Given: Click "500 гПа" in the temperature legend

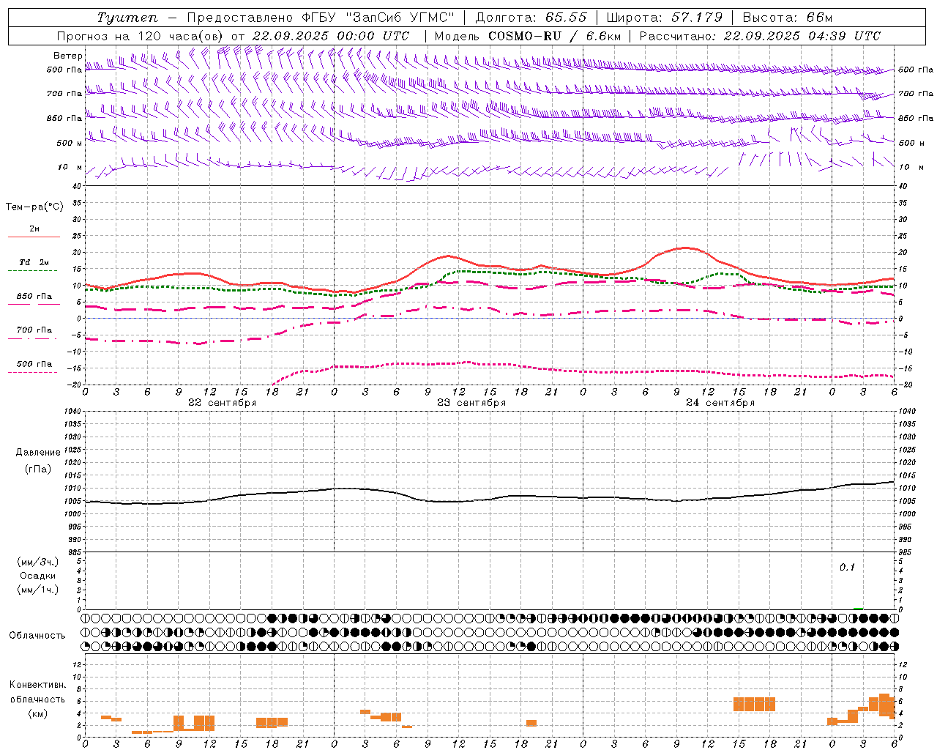Looking at the screenshot, I should (x=34, y=364).
